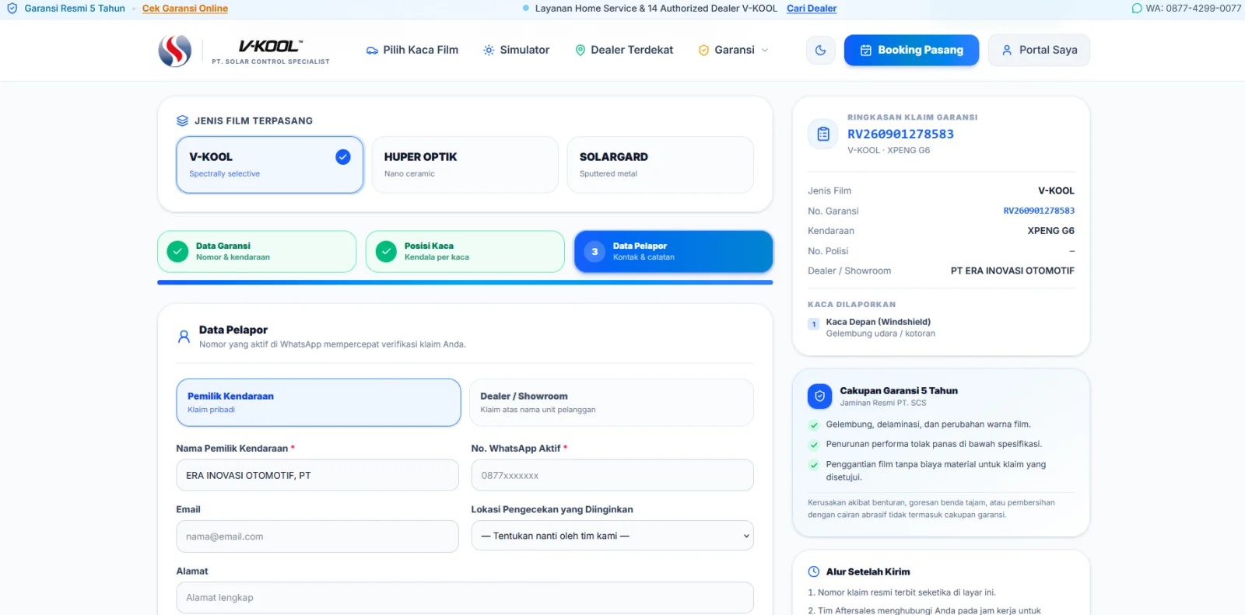The width and height of the screenshot is (1245, 615).
Task: Toggle dark mode with the moon icon
Action: 820,51
